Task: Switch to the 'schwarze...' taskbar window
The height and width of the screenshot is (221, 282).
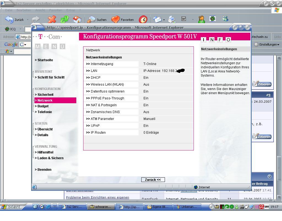Action: coord(101,207)
